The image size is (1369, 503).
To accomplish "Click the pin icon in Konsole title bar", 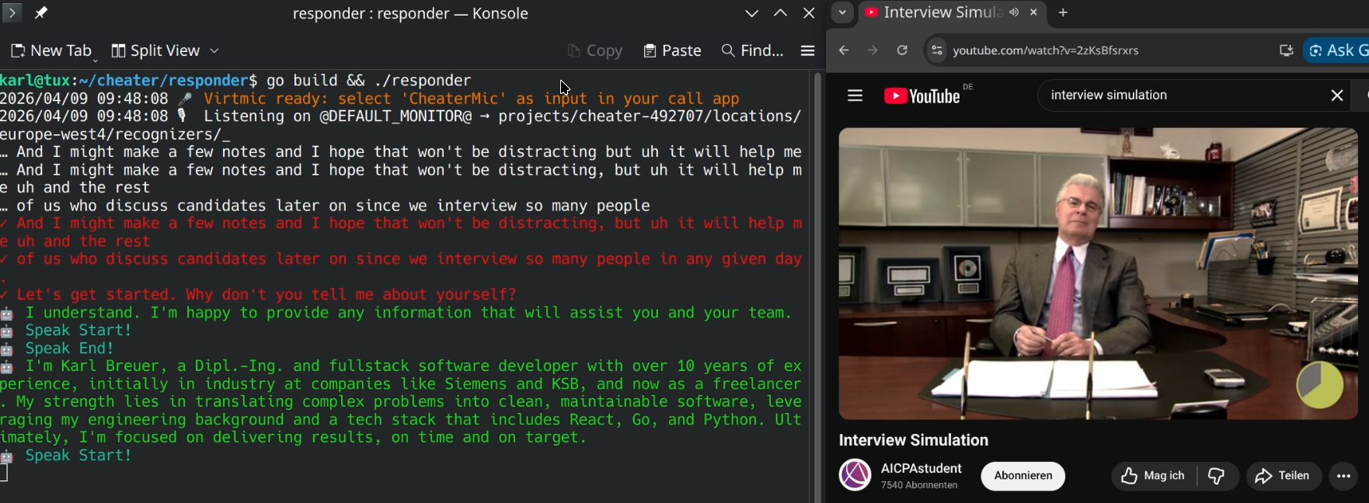I will (41, 13).
